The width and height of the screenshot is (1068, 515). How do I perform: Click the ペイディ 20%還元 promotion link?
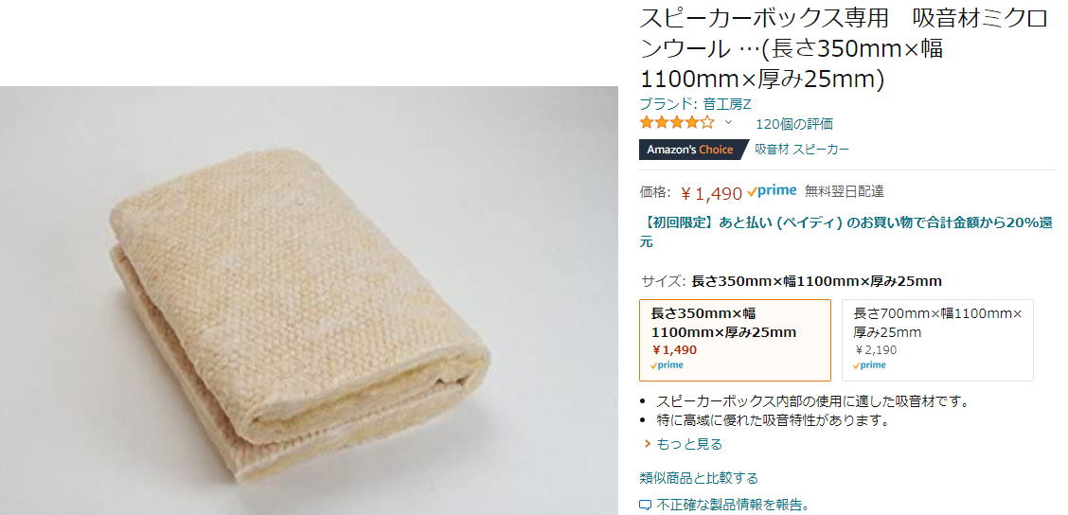[x=846, y=232]
